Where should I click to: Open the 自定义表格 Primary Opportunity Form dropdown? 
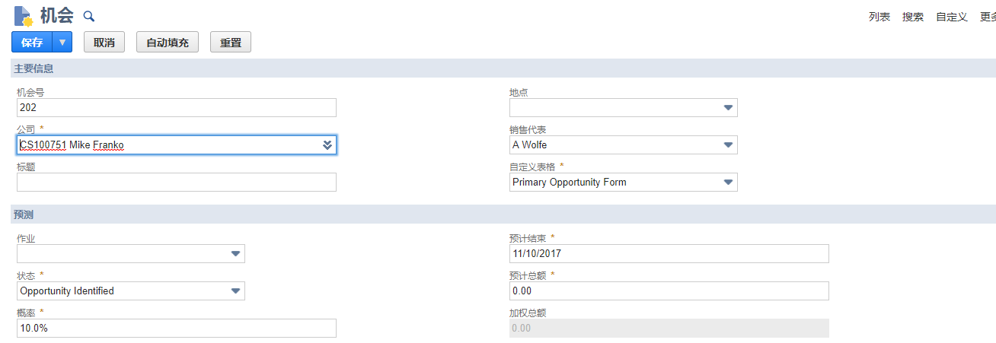728,183
